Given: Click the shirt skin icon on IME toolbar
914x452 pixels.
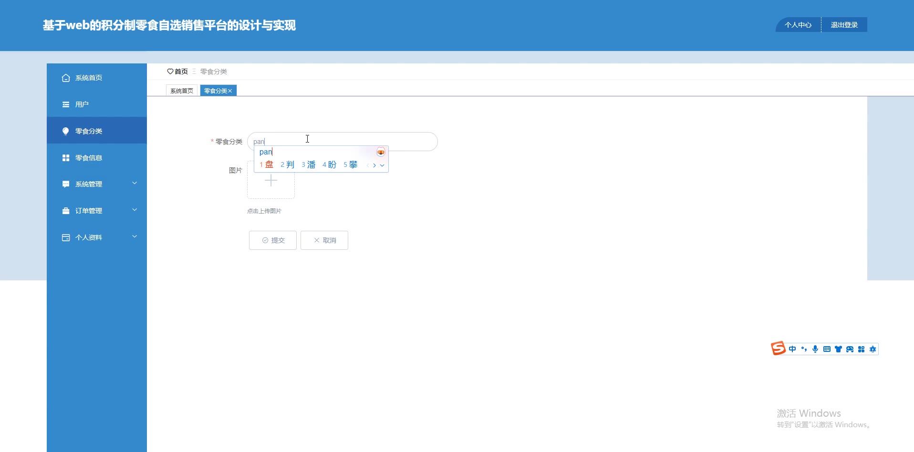Looking at the screenshot, I should pos(838,349).
